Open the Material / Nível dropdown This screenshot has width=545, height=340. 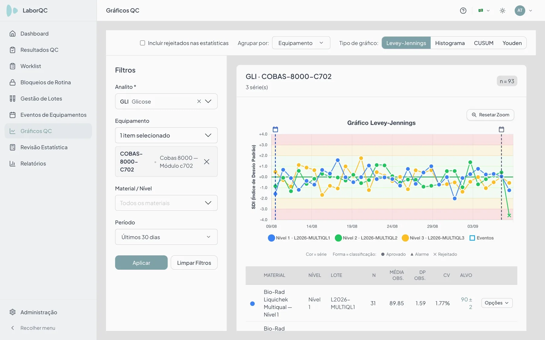pos(166,203)
